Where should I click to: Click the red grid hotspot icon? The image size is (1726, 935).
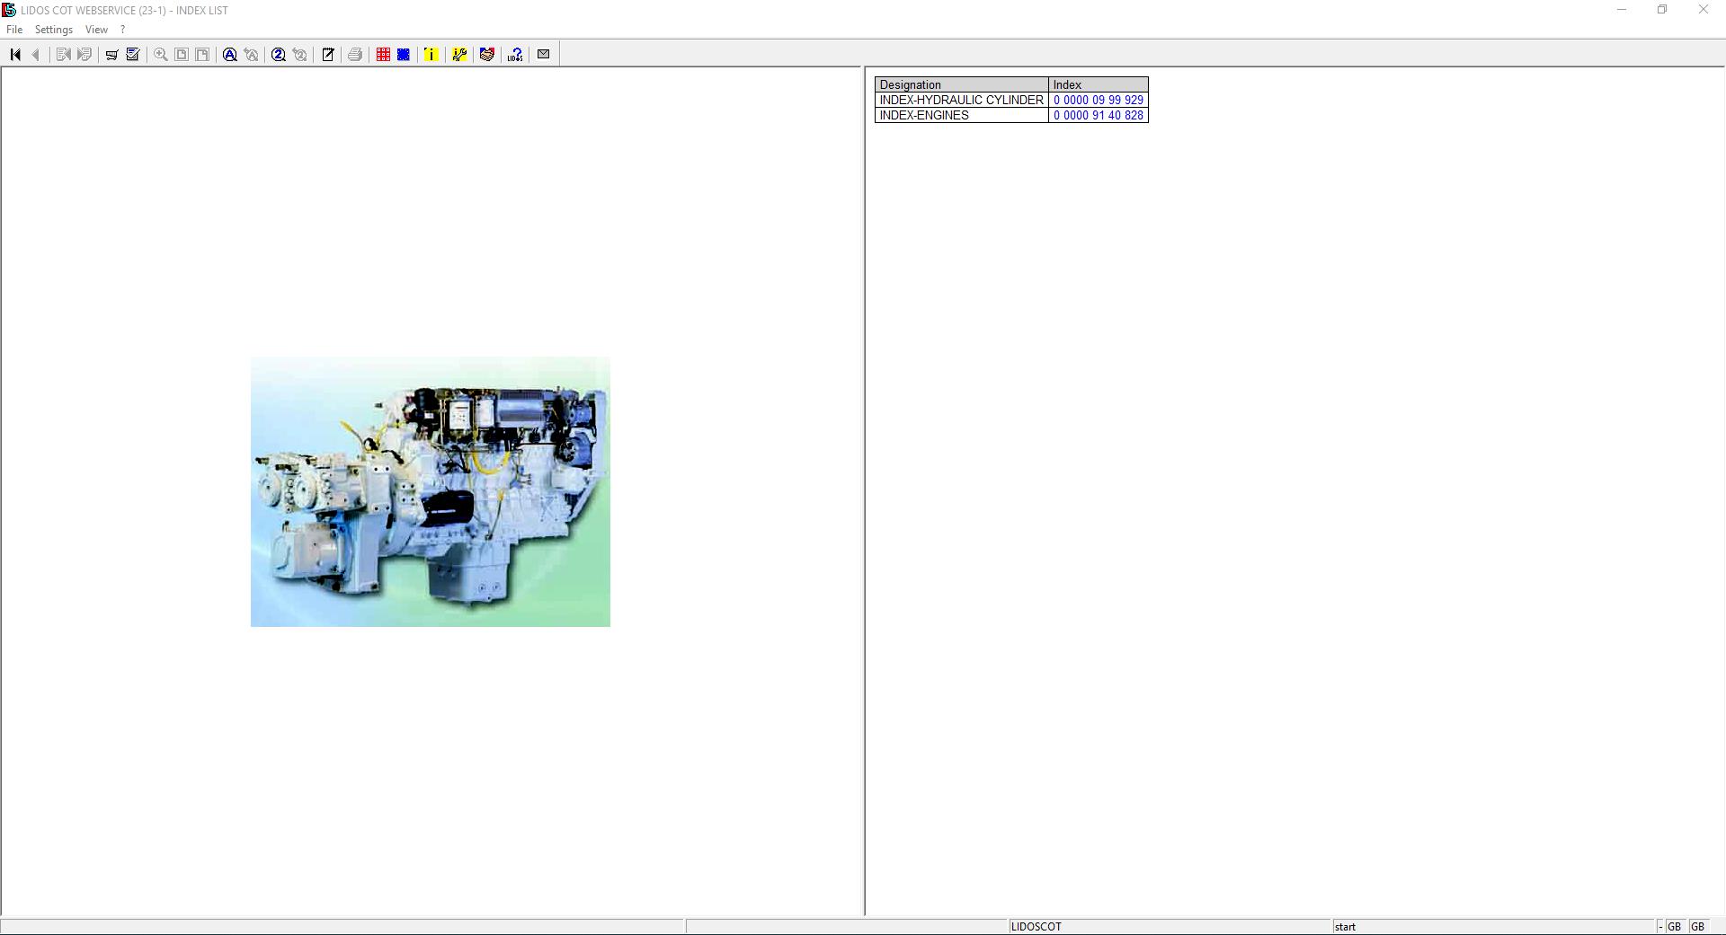click(x=383, y=54)
